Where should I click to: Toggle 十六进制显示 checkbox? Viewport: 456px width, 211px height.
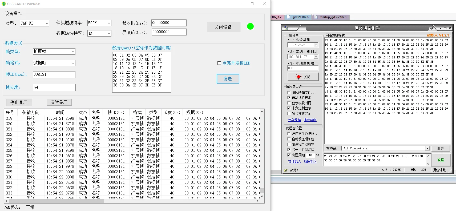289,108
